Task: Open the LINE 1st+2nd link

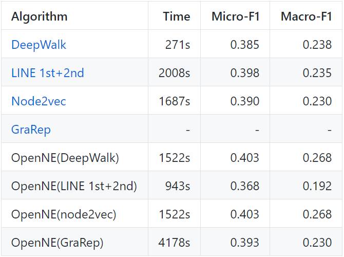Action: coord(47,73)
